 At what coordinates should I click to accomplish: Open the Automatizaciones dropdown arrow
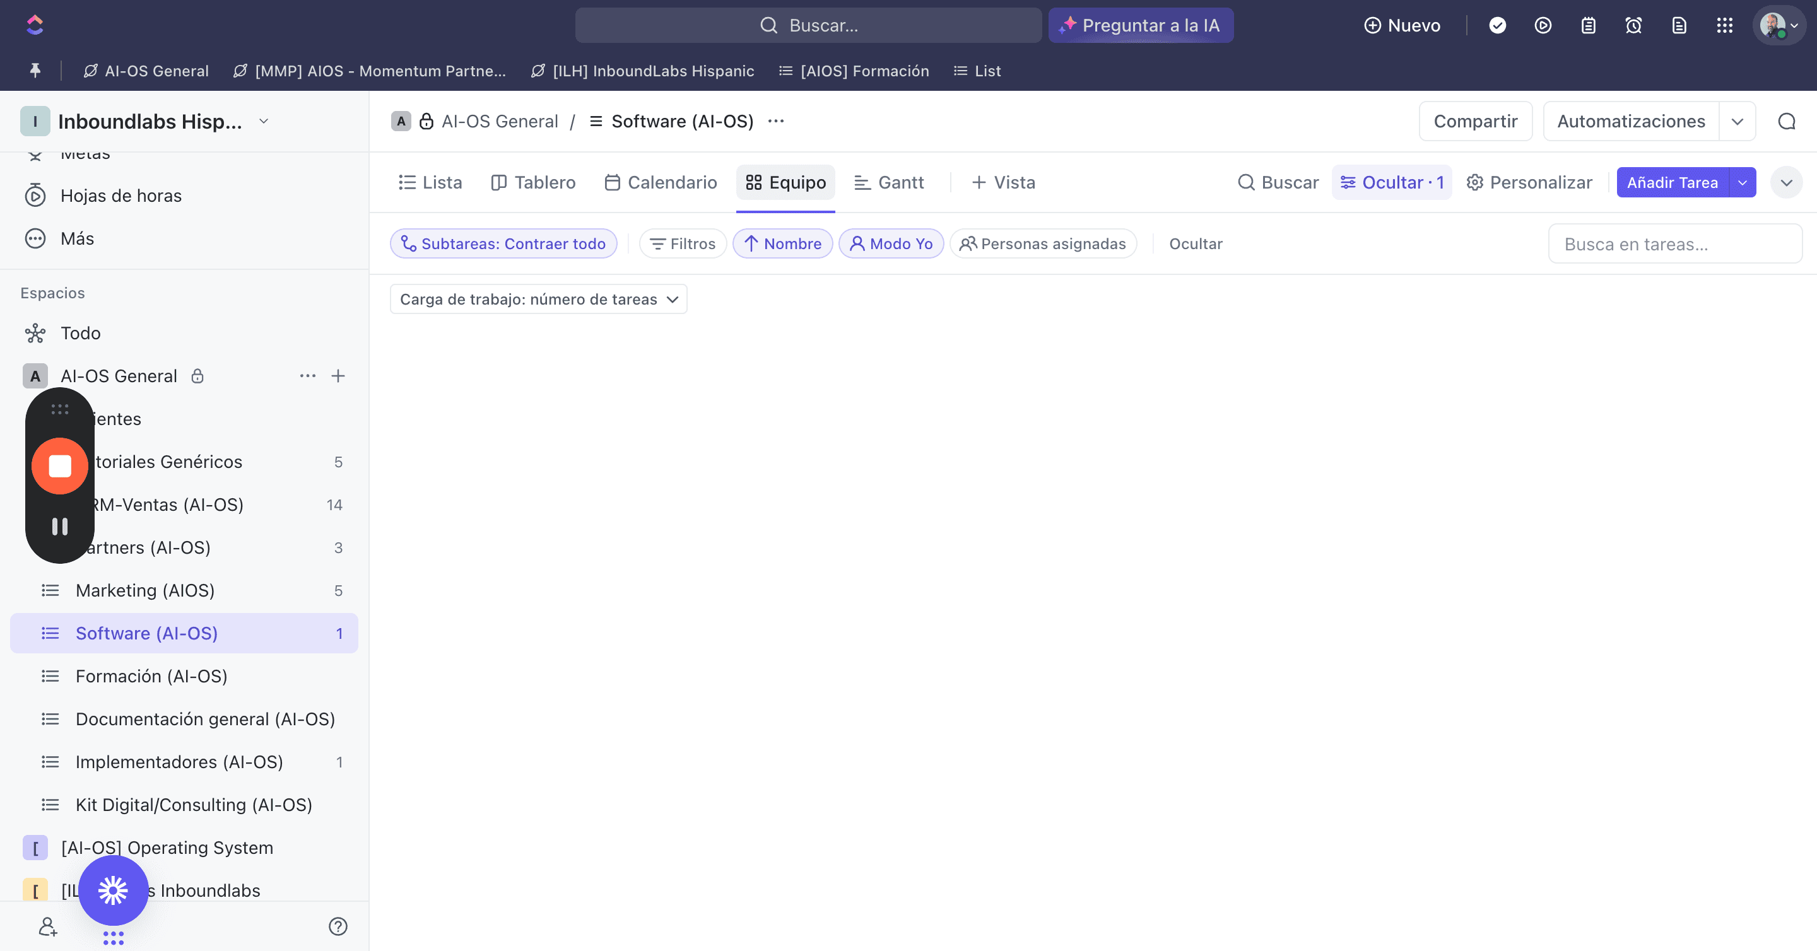pos(1738,121)
